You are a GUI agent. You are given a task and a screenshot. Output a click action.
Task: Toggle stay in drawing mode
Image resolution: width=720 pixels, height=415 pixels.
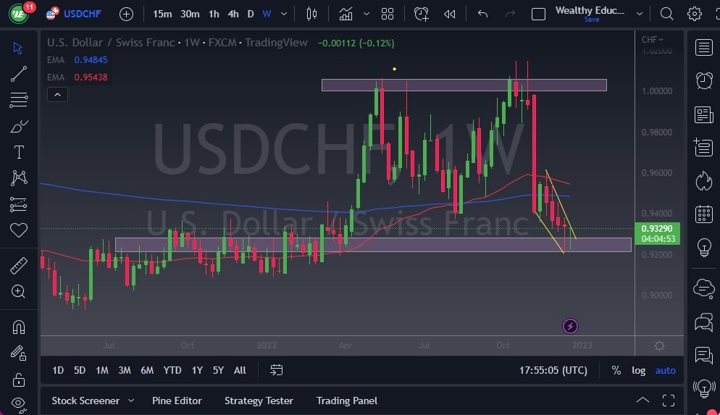pos(18,353)
